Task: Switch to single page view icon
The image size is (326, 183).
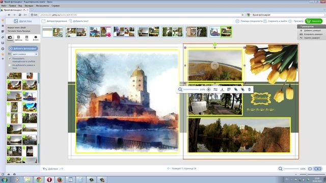Action: (x=310, y=169)
